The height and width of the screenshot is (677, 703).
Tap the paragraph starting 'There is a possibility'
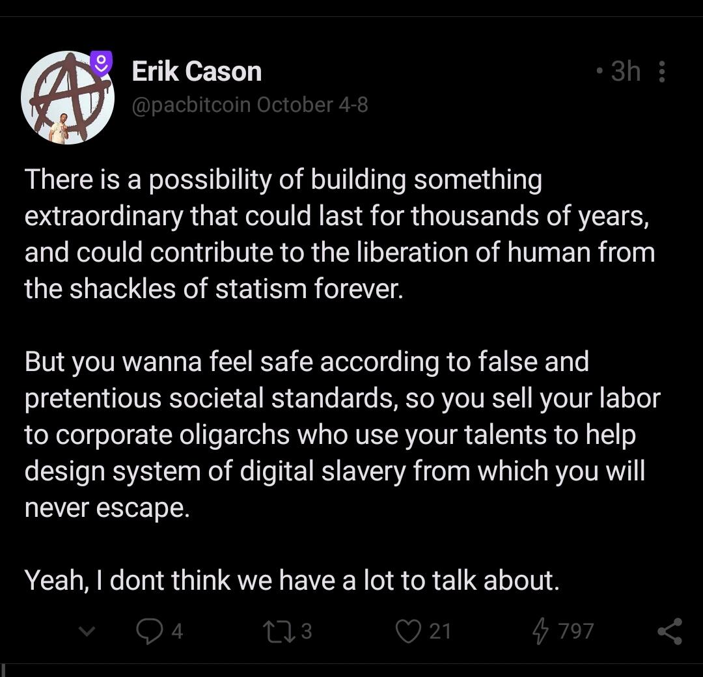(340, 234)
